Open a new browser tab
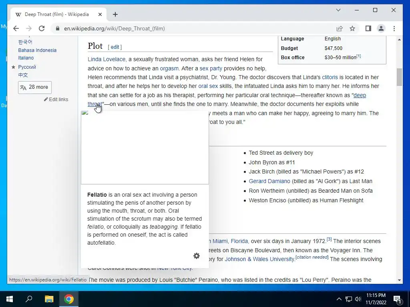The image size is (410, 307). [x=115, y=14]
